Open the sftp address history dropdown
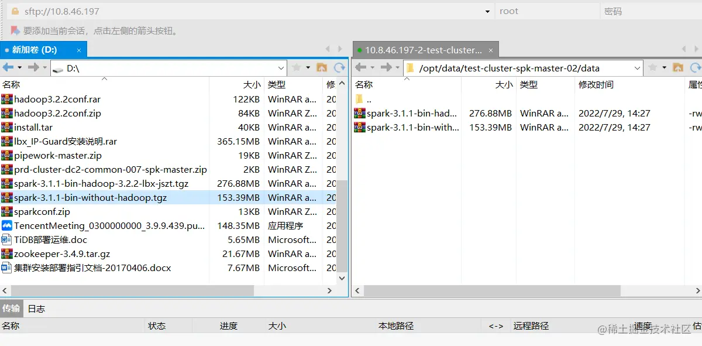The image size is (702, 346). pos(488,11)
